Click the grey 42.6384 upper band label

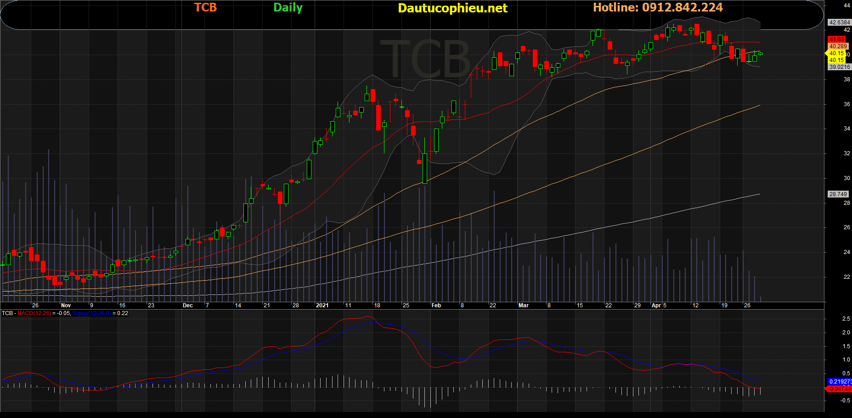tap(839, 23)
